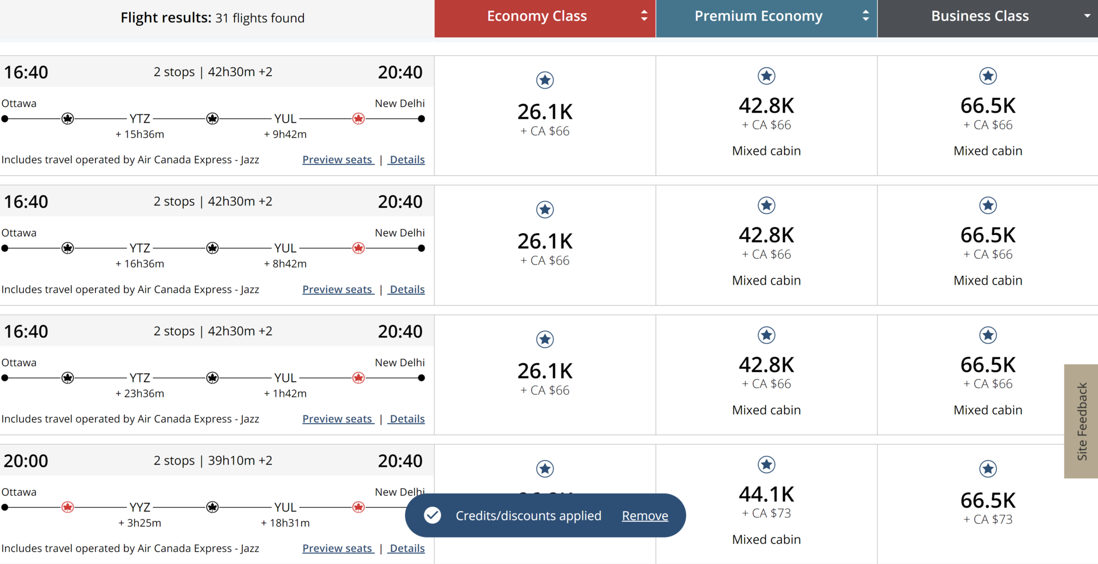Image resolution: width=1098 pixels, height=564 pixels.
Task: Remove applied credits and discounts
Action: click(x=645, y=516)
